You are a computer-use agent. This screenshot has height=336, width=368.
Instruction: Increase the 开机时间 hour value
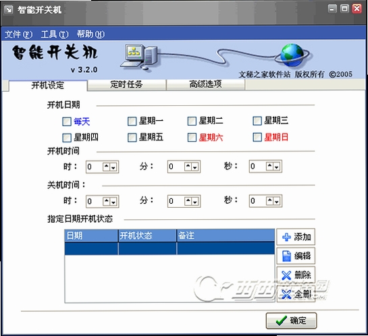click(x=106, y=167)
